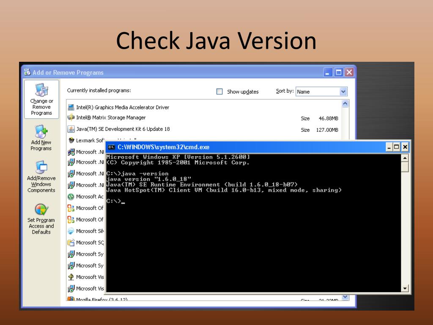Image resolution: width=433 pixels, height=325 pixels.
Task: Open the Sort by Name dropdown
Action: [343, 91]
